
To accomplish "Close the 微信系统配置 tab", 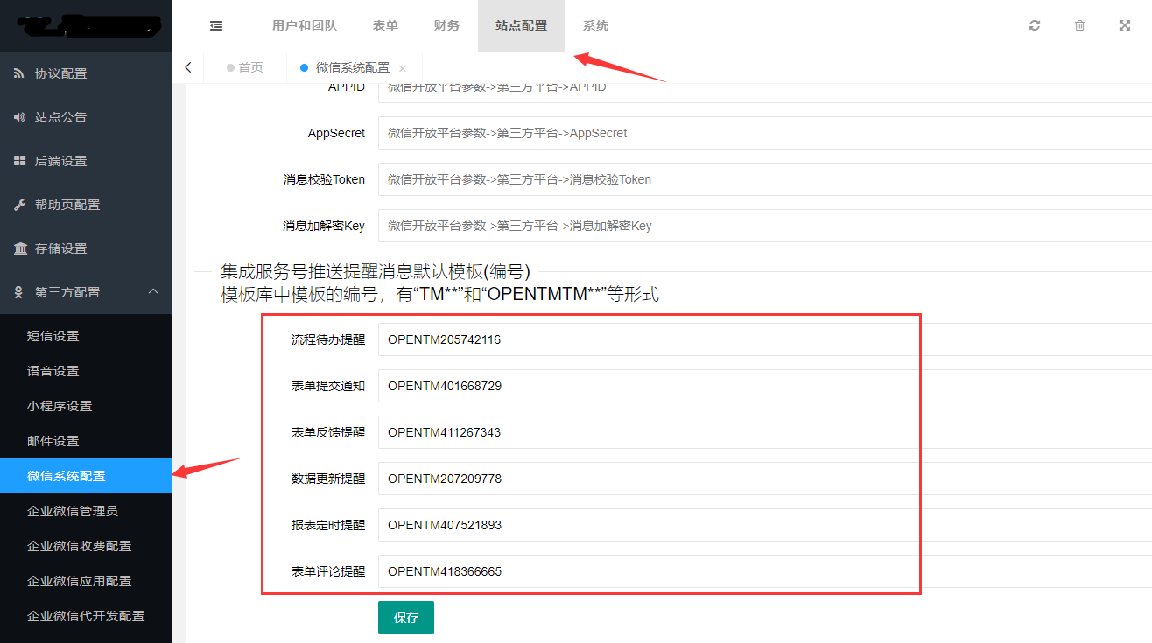I will click(x=403, y=68).
